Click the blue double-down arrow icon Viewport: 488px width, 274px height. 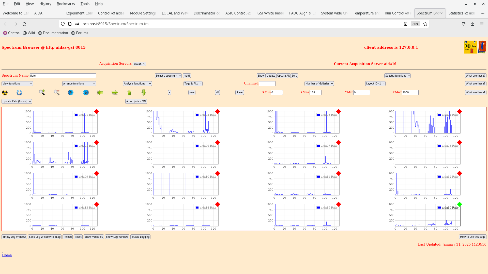tap(71, 93)
